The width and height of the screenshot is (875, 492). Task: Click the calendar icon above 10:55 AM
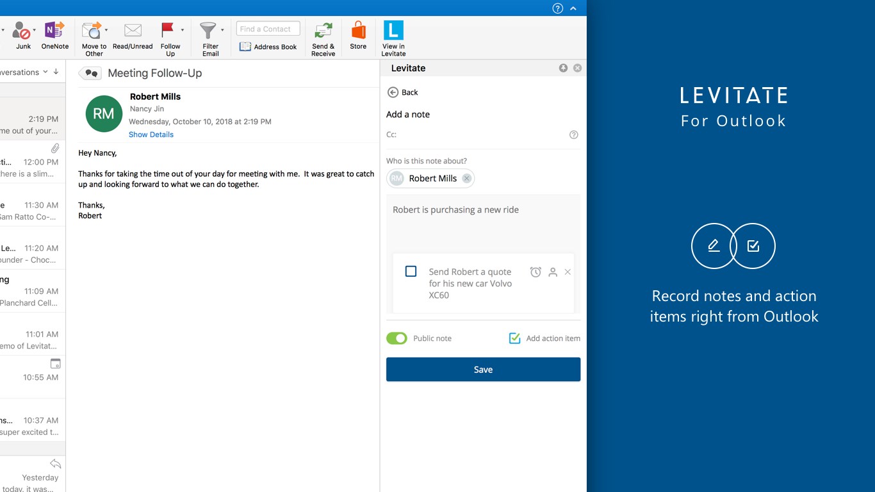click(x=55, y=363)
